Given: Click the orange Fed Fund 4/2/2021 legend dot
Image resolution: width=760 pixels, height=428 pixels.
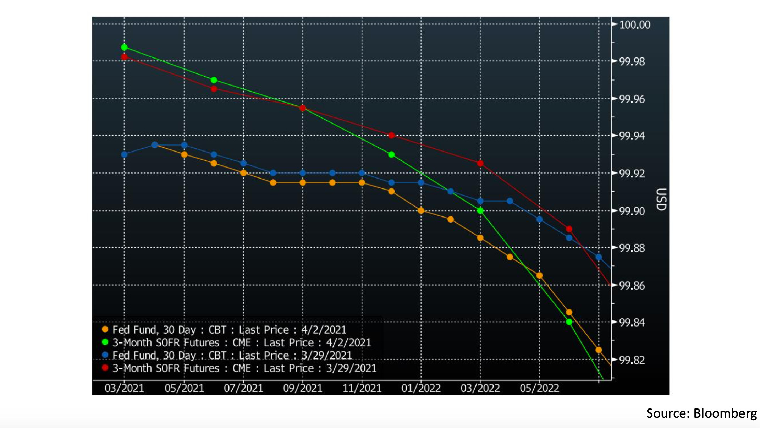Looking at the screenshot, I should (105, 329).
